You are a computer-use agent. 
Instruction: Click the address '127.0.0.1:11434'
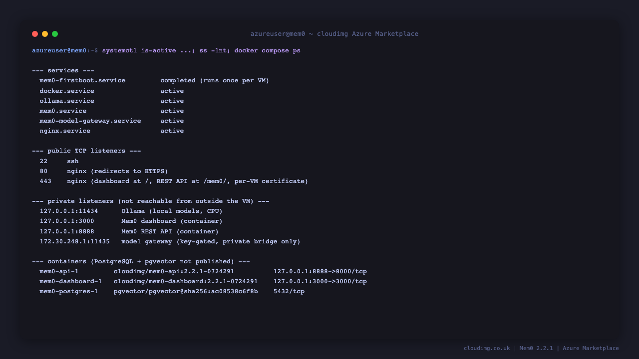pyautogui.click(x=69, y=211)
